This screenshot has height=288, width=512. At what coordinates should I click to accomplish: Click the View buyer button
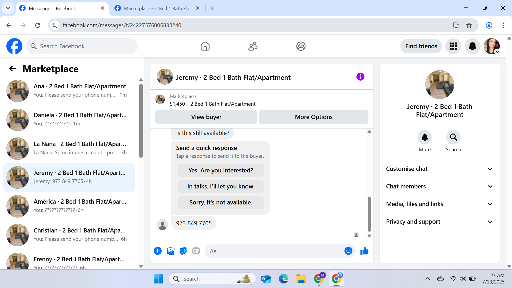click(x=206, y=117)
